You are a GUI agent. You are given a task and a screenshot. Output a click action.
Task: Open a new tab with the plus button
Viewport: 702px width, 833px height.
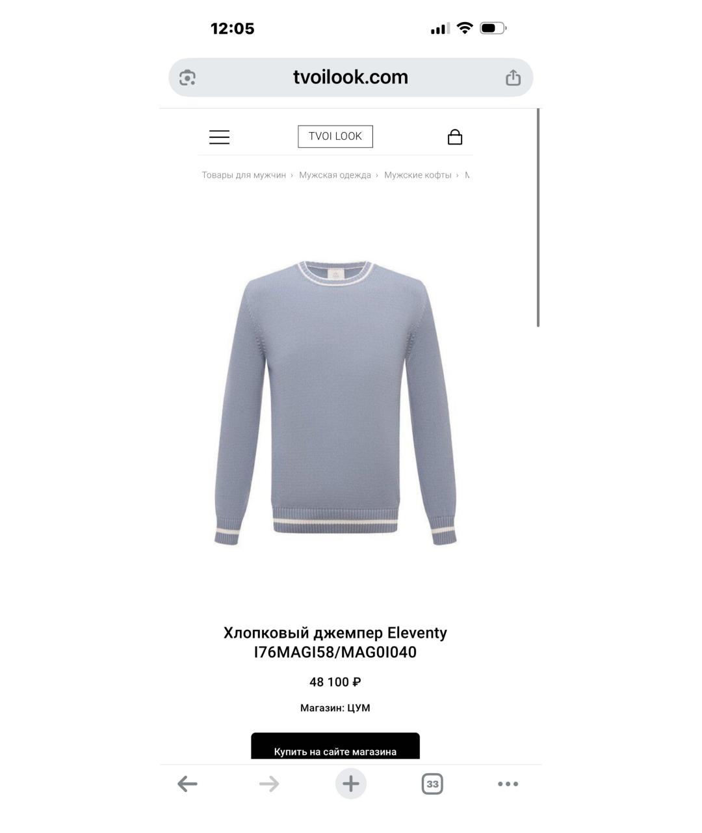pyautogui.click(x=351, y=784)
